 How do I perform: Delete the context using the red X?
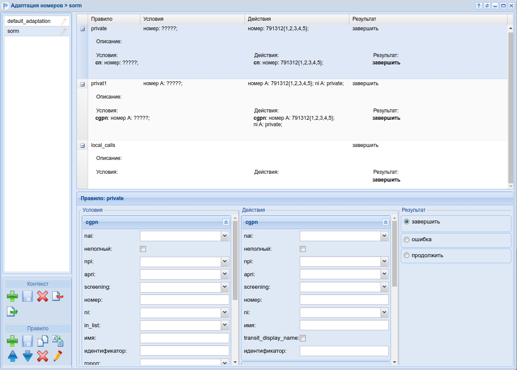(42, 296)
